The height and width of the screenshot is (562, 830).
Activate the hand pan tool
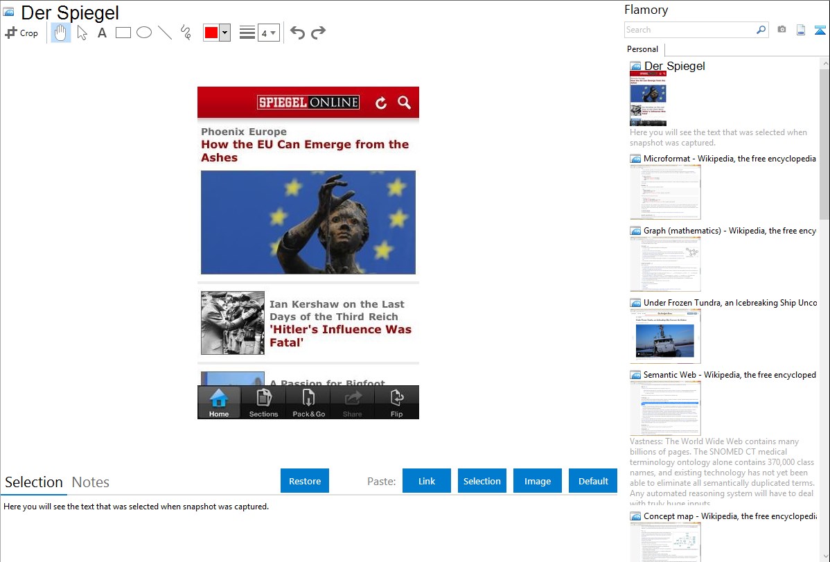tap(61, 33)
